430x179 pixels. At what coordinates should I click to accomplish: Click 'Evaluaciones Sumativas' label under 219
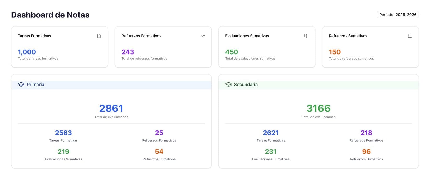click(x=64, y=159)
